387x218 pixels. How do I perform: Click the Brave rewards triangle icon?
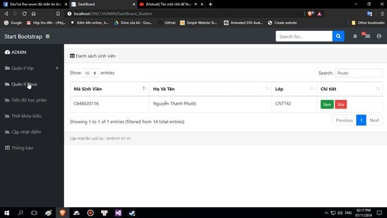(319, 13)
